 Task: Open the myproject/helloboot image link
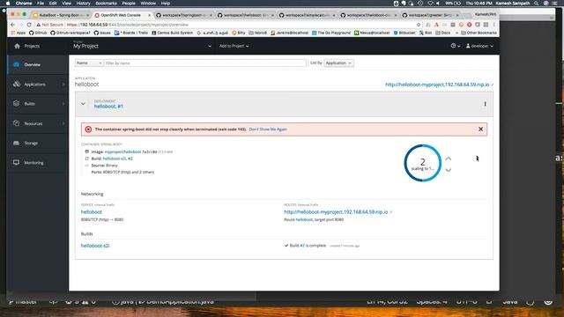122,151
